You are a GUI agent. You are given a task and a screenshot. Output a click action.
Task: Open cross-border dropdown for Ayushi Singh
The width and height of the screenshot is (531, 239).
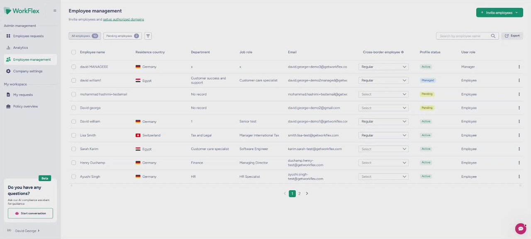click(383, 177)
